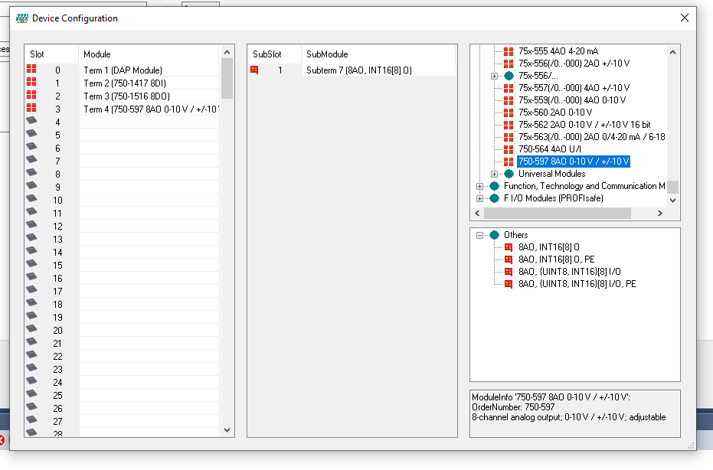Expand the 75x-556/... tree node
This screenshot has width=713, height=470.
[x=494, y=76]
